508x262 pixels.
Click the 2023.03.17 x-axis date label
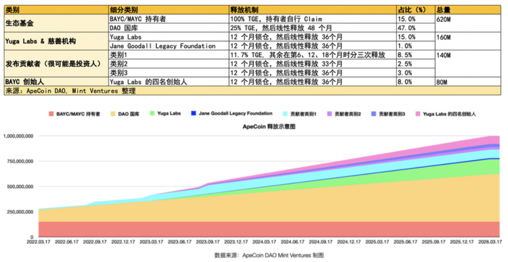click(151, 242)
